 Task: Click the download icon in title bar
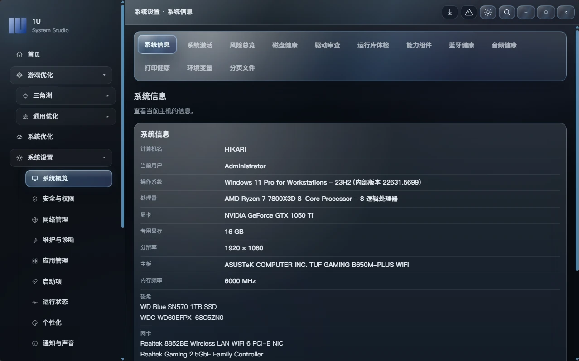(x=450, y=12)
